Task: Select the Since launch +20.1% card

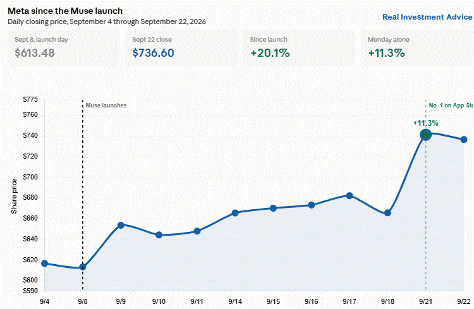Action: pyautogui.click(x=299, y=48)
